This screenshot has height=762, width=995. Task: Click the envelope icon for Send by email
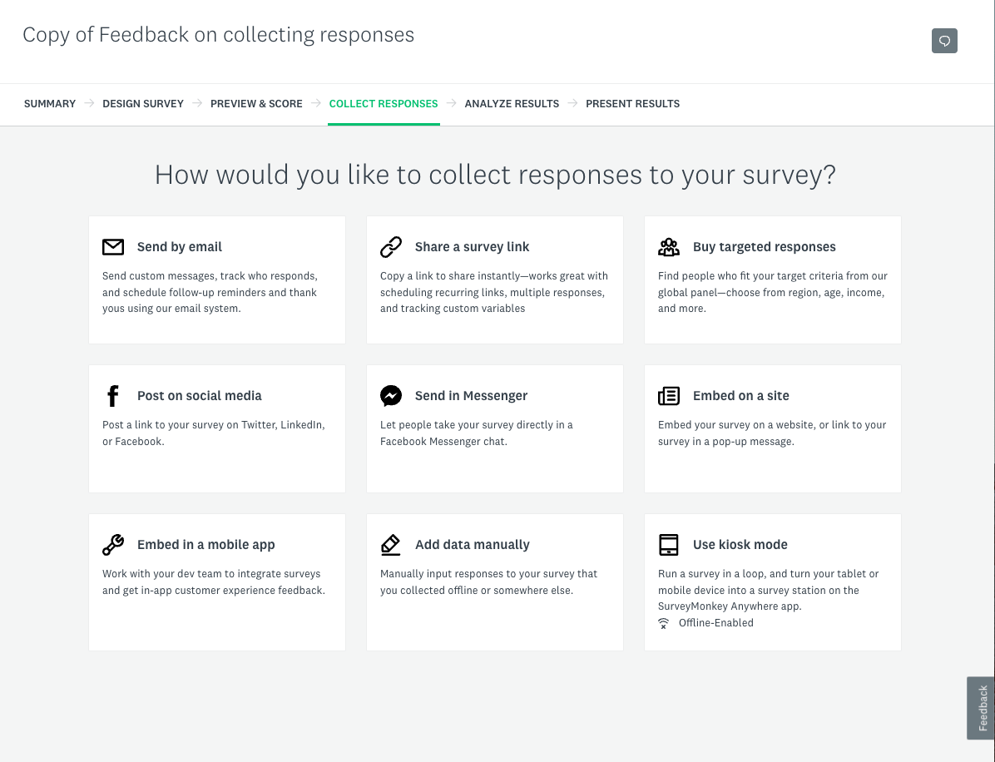click(113, 247)
